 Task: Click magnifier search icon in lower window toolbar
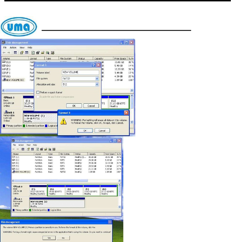pyautogui.click(x=50, y=149)
